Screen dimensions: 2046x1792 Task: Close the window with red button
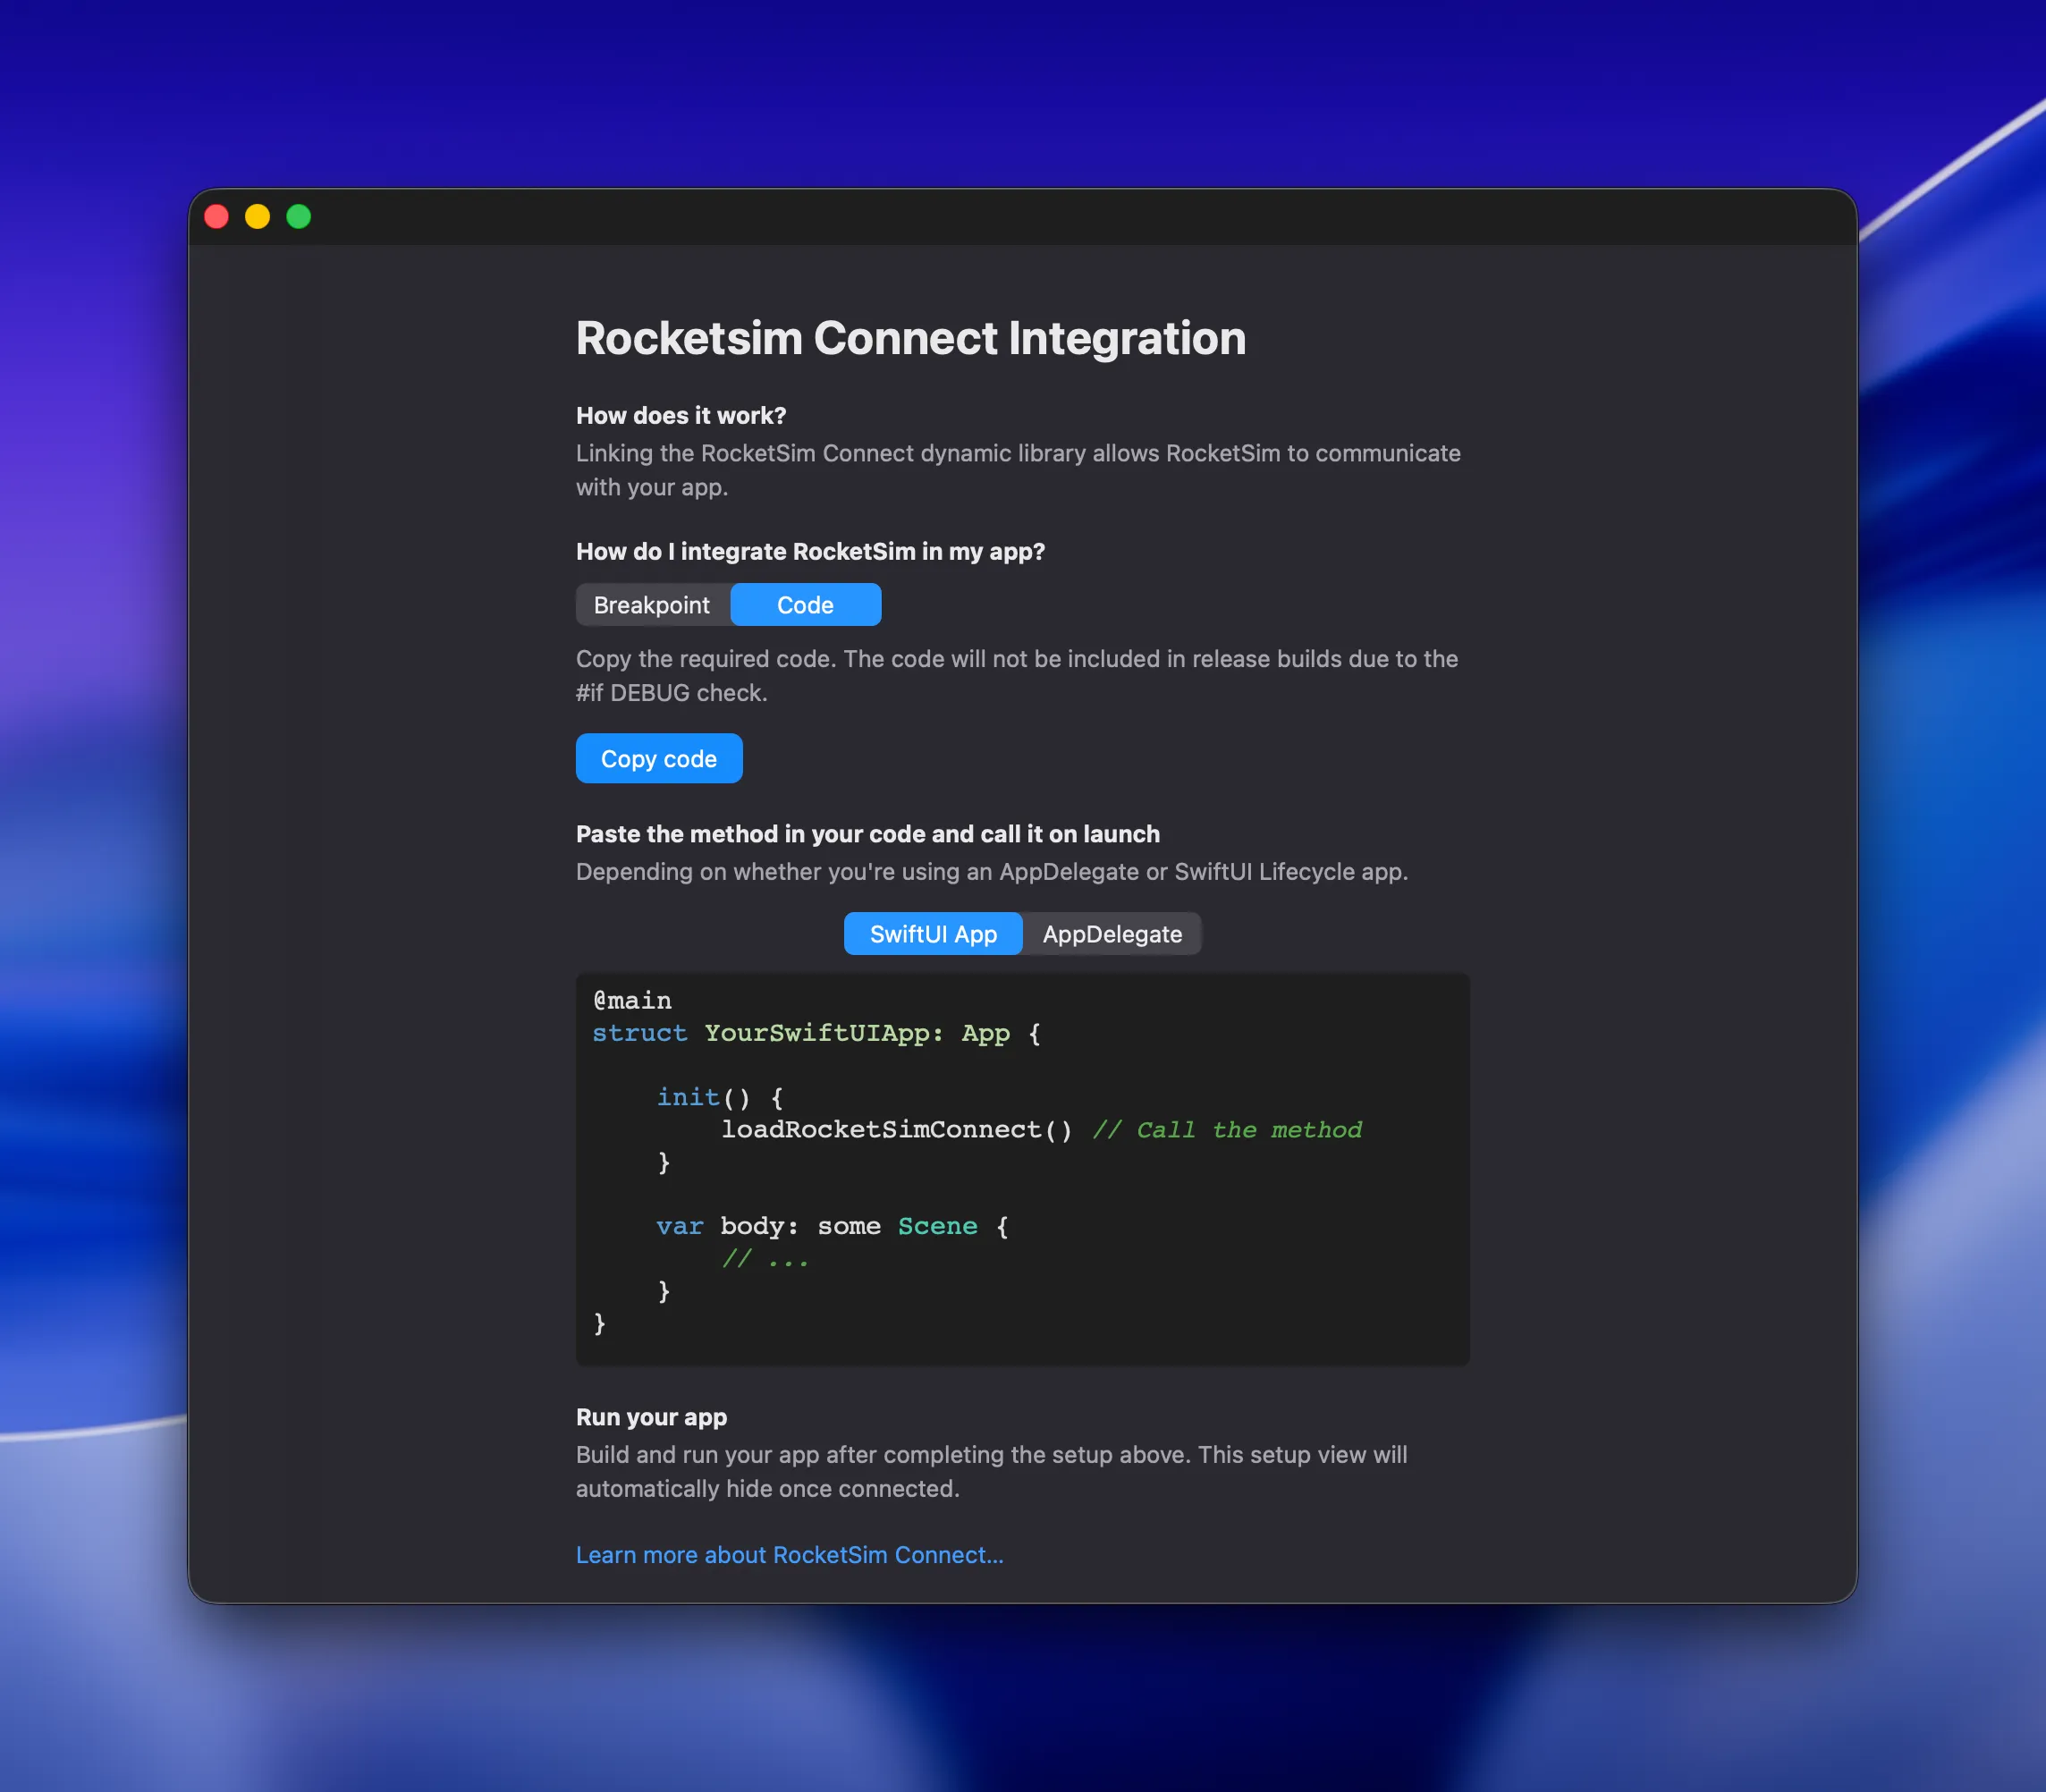(x=217, y=217)
